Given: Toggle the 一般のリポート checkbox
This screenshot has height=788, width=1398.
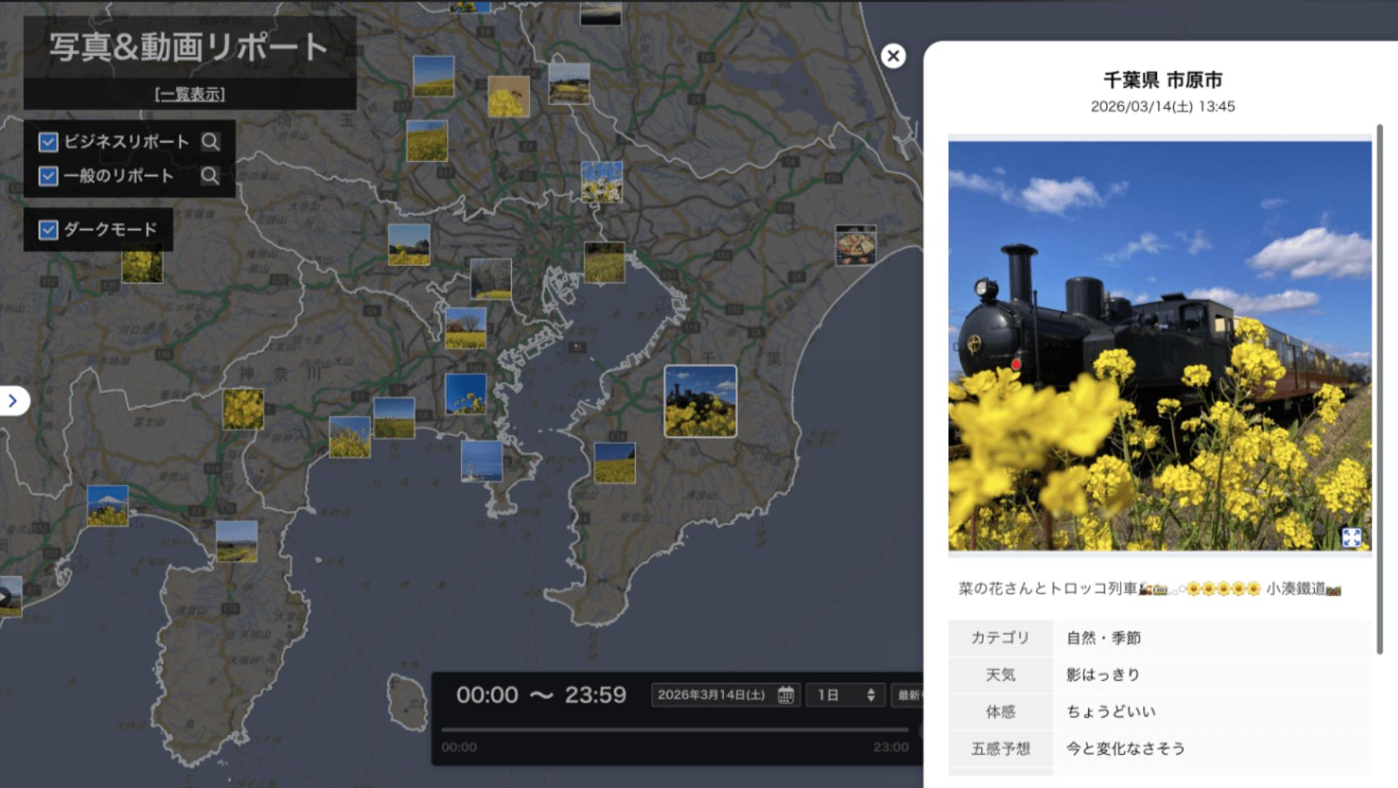Looking at the screenshot, I should point(48,176).
